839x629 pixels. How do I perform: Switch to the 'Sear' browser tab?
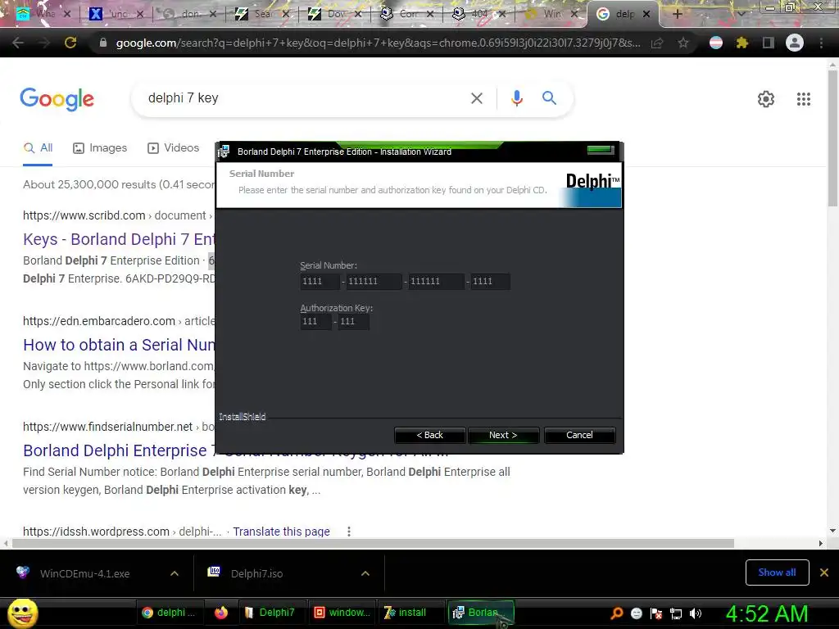(x=263, y=14)
